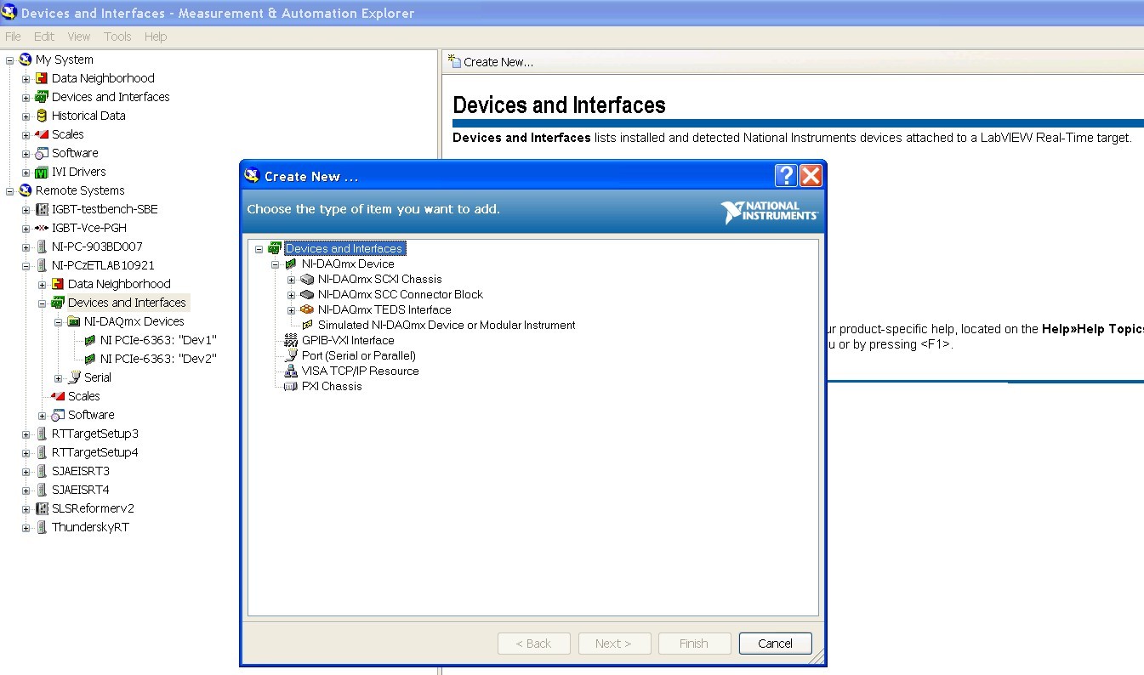Click the NI-DAQmx Devices folder icon
1144x675 pixels.
(74, 321)
